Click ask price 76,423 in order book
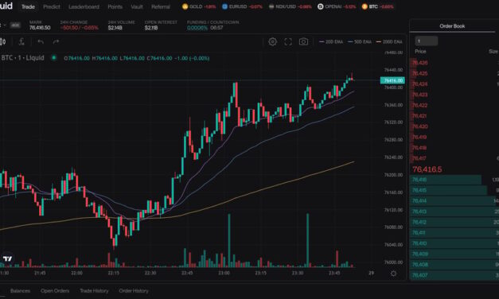This screenshot has height=299, width=499. (419, 95)
